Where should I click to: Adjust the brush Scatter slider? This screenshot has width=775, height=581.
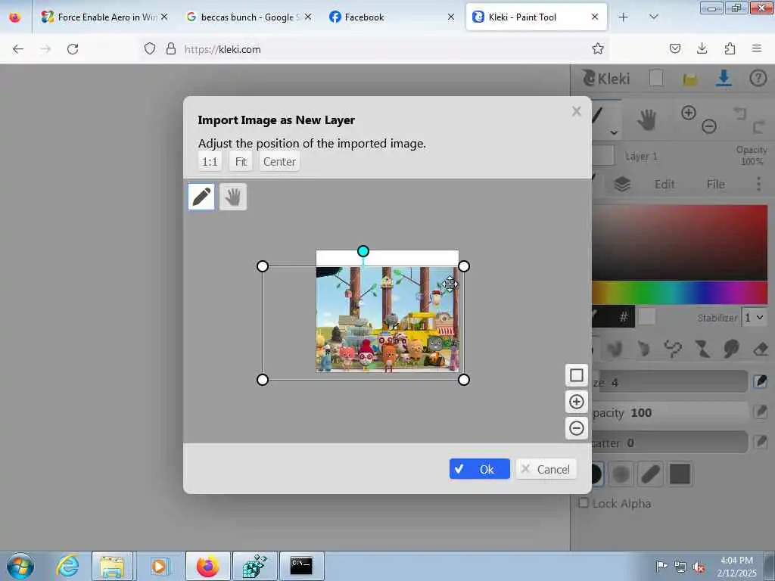point(670,443)
